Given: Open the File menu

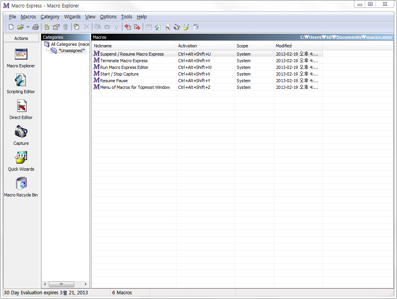Looking at the screenshot, I should tap(13, 17).
